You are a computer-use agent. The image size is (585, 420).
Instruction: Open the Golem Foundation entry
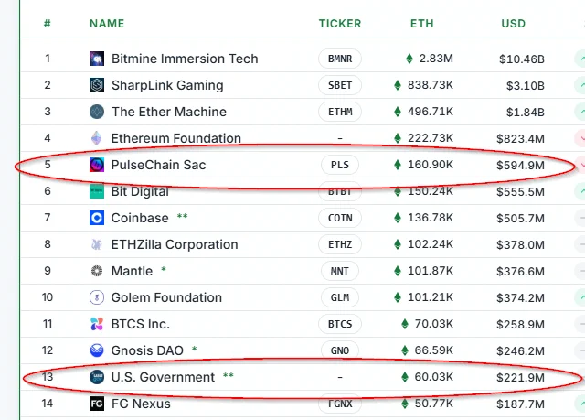(166, 297)
